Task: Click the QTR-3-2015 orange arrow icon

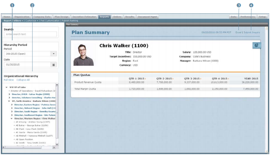Action: [x=201, y=79]
